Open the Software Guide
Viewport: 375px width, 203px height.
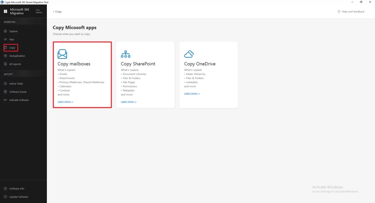(x=18, y=92)
